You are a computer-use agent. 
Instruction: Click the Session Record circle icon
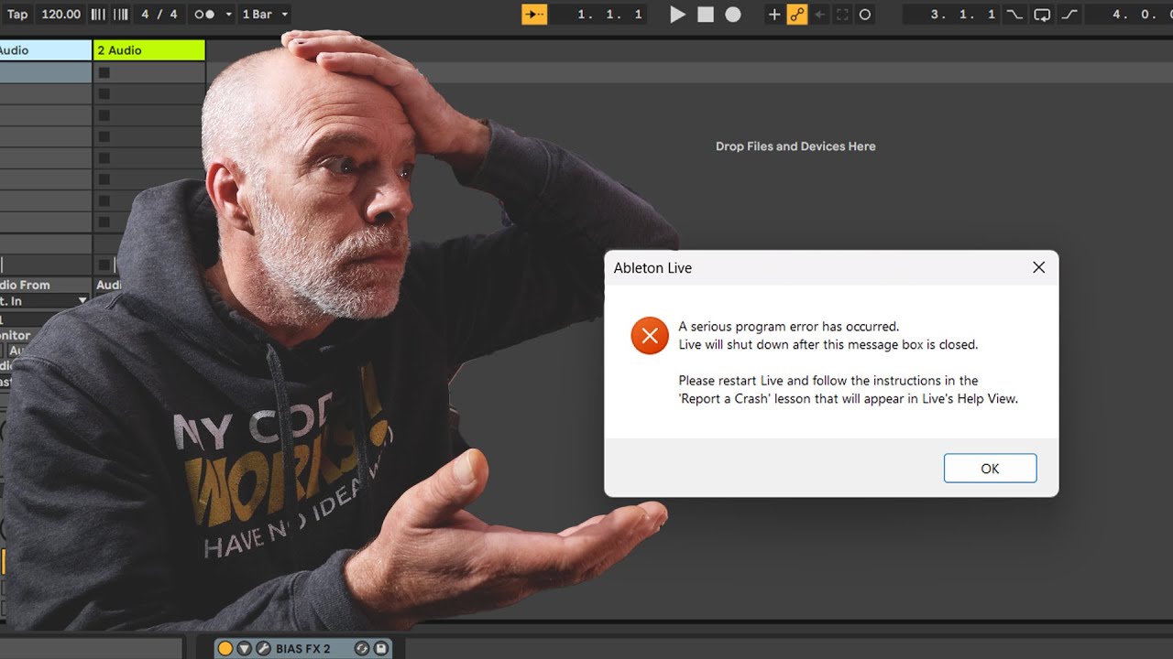coord(865,15)
